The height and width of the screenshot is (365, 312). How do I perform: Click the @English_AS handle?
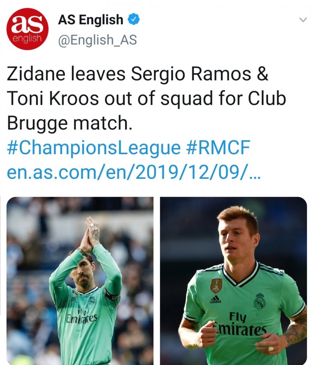(x=97, y=40)
